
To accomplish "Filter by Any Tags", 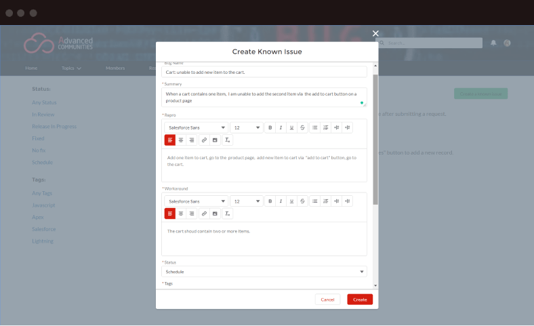I will pos(42,193).
